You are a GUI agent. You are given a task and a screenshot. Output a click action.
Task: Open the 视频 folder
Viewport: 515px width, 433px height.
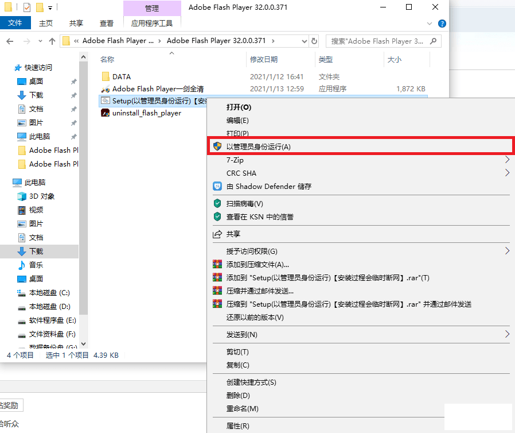tap(36, 210)
